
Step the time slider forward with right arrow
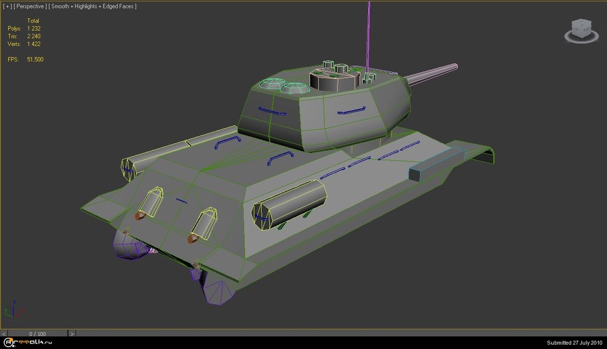(x=72, y=333)
